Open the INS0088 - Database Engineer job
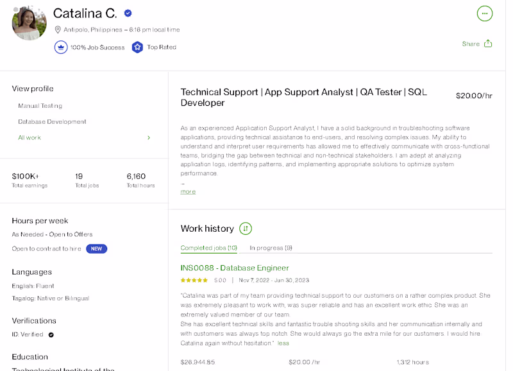 pos(235,268)
